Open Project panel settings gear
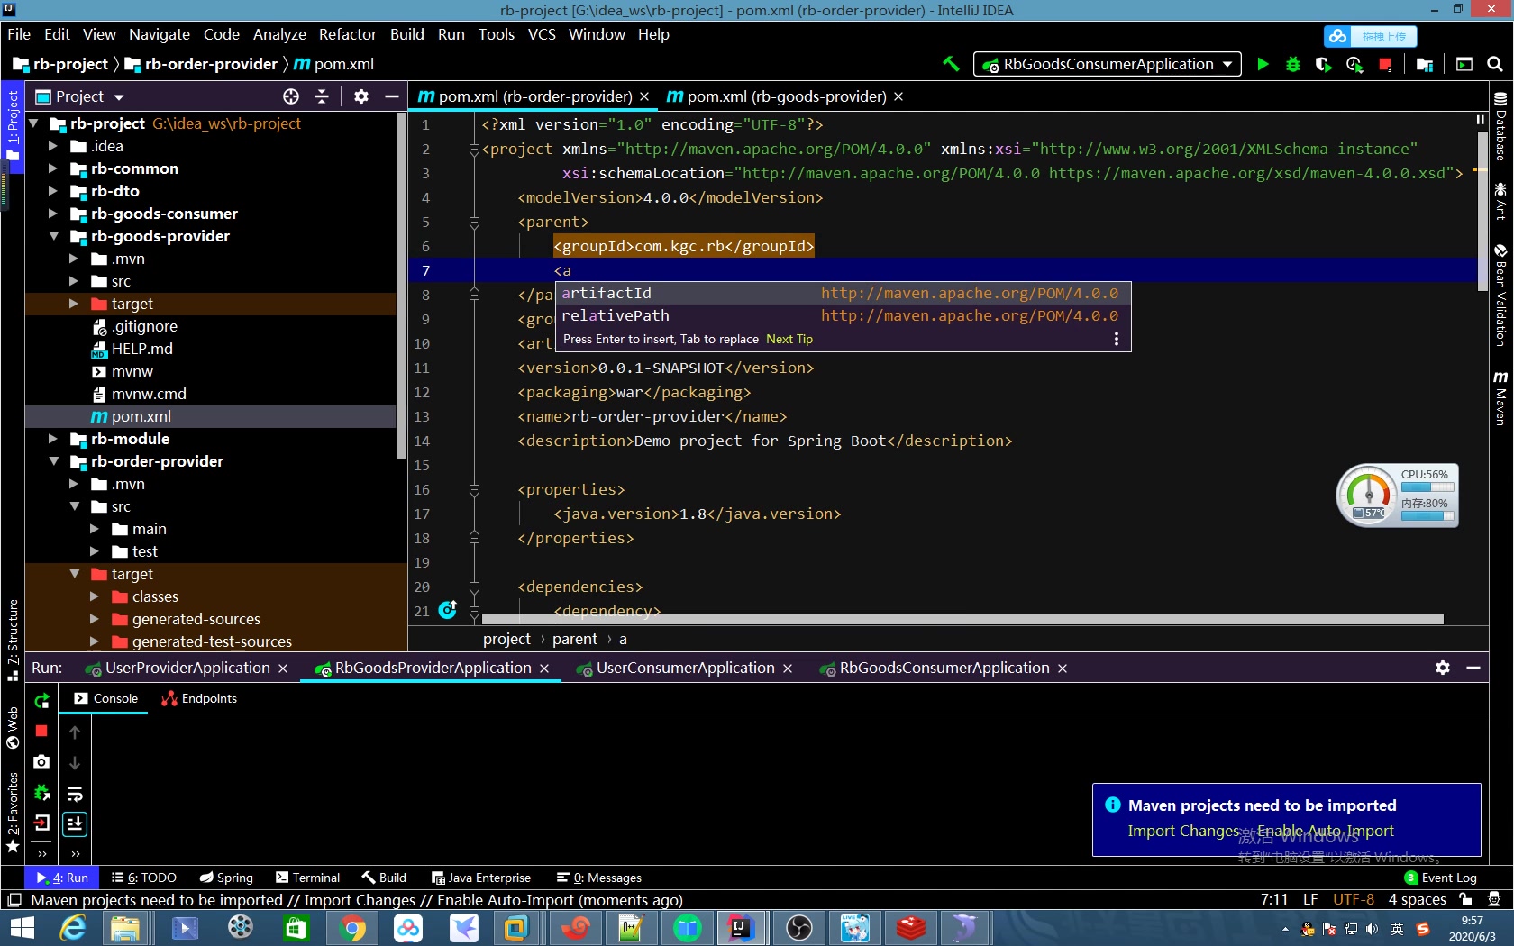The width and height of the screenshot is (1514, 946). 361,96
